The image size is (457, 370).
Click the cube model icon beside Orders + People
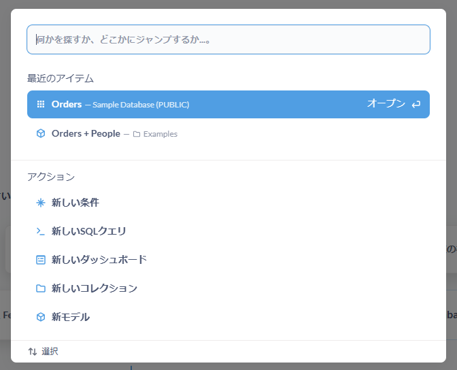point(41,133)
